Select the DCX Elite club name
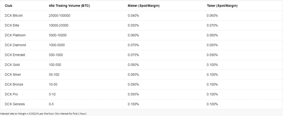The height and width of the screenshot is (116, 283). [x=12, y=26]
